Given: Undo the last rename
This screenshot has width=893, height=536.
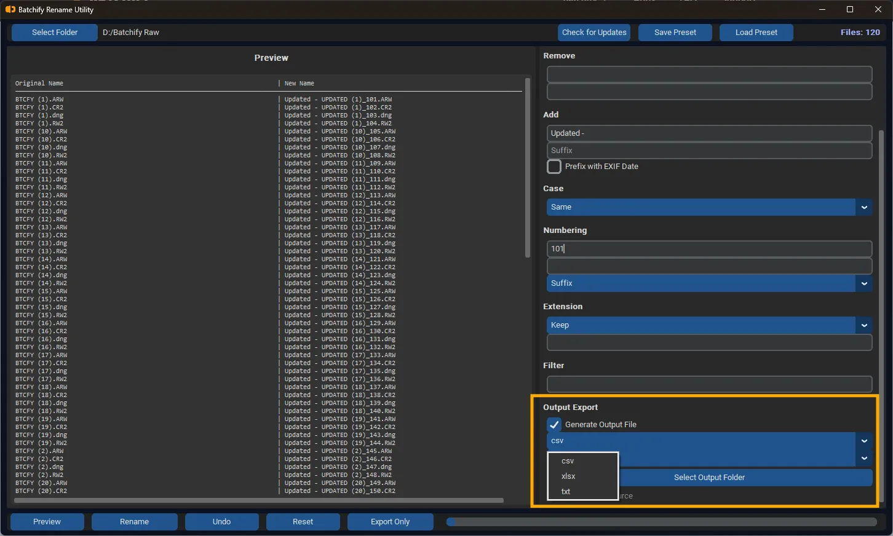Looking at the screenshot, I should click(x=221, y=521).
